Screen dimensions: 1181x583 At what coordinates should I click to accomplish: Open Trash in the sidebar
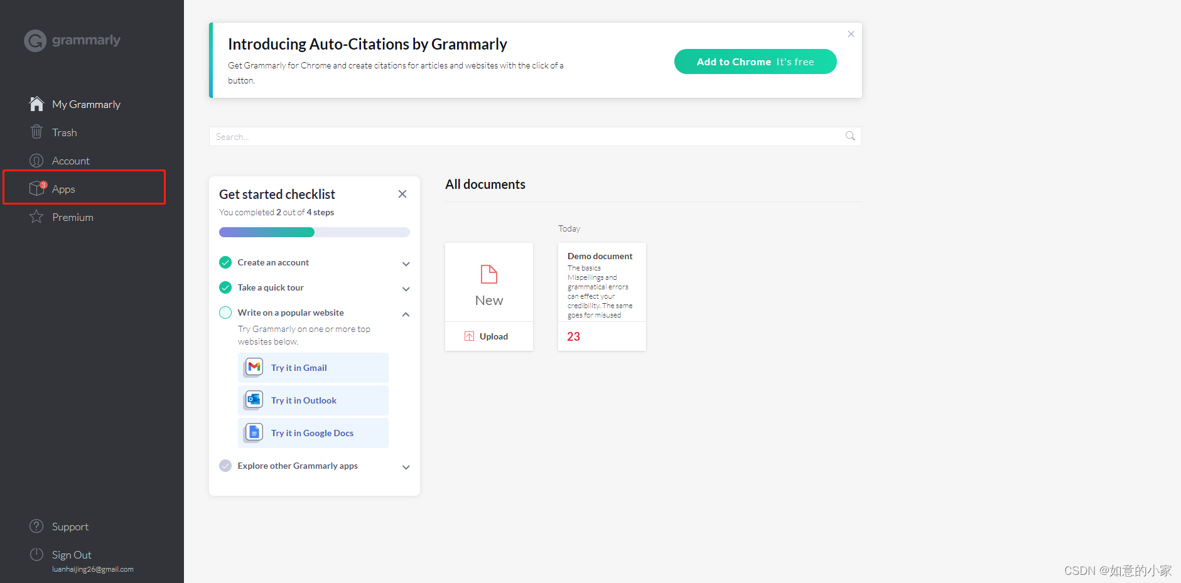(64, 132)
